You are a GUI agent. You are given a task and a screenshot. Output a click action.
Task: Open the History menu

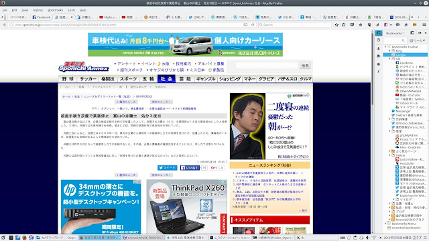[x=38, y=10]
